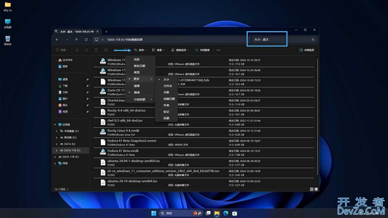Unpin 桌面 using its pin icon
The width and height of the screenshot is (388, 218).
[x=87, y=79]
